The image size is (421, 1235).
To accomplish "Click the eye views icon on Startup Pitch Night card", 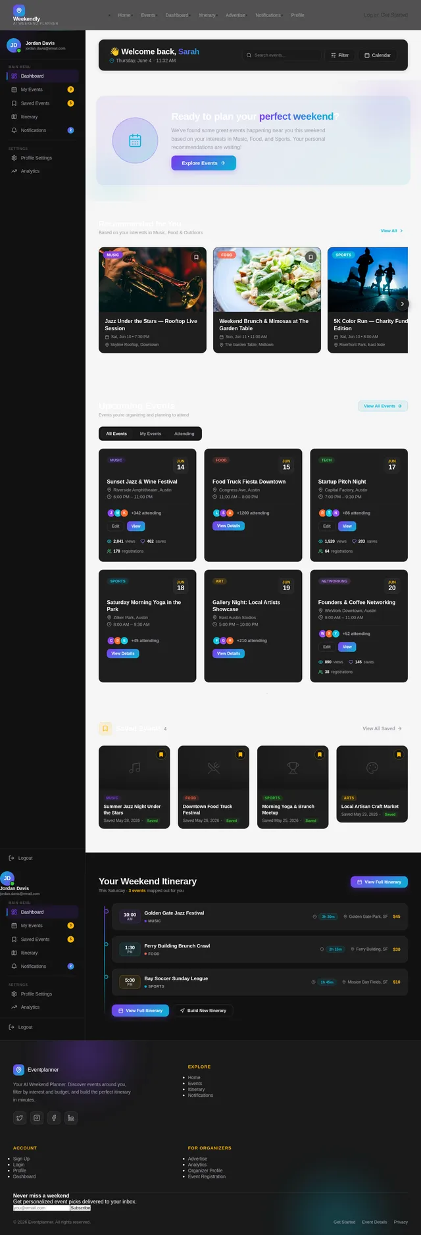I will (321, 542).
